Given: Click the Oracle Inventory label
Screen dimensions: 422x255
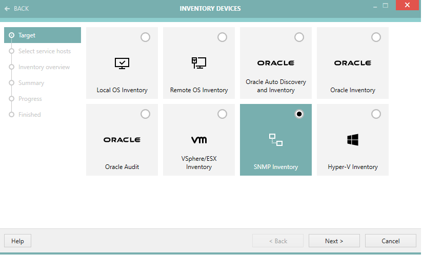Looking at the screenshot, I should (353, 90).
